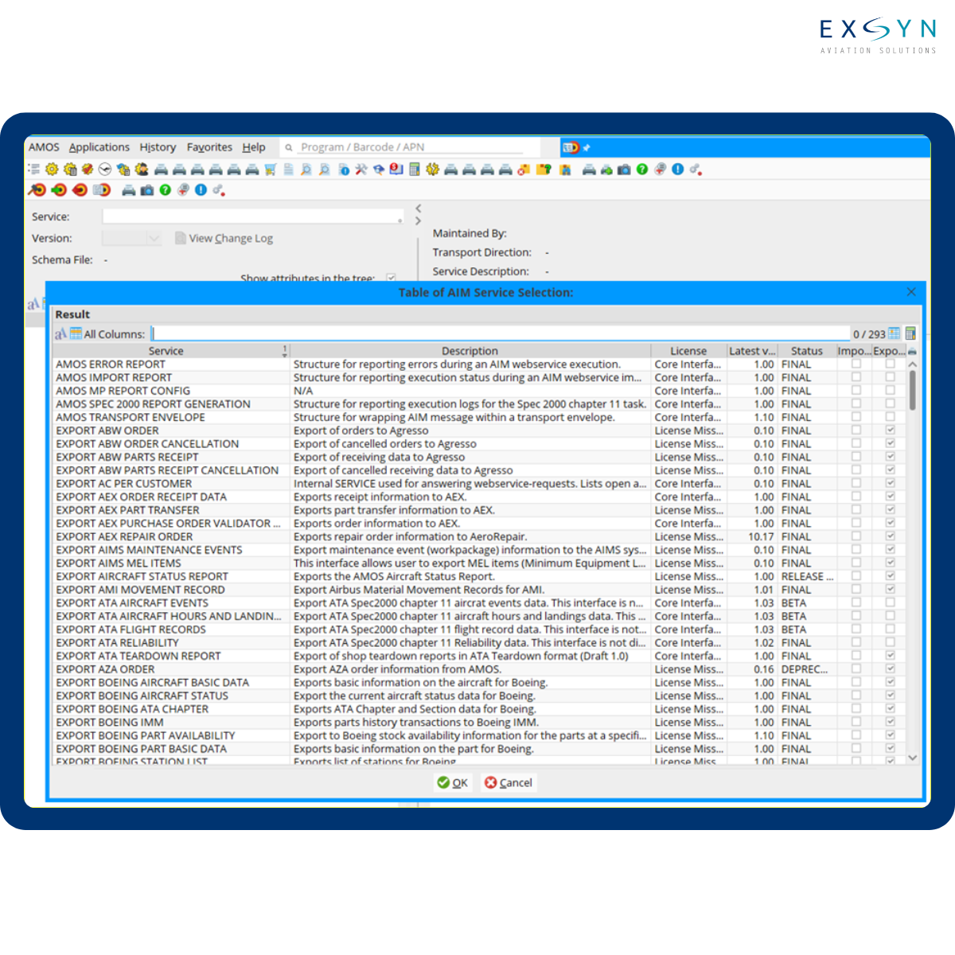Toggle Export checkbox for EXPORT AZA ORDER
The height and width of the screenshot is (955, 955).
(891, 668)
